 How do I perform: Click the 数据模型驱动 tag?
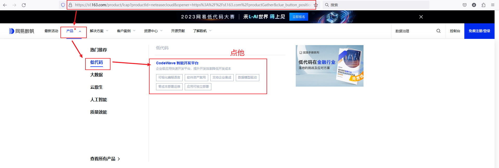[247, 78]
